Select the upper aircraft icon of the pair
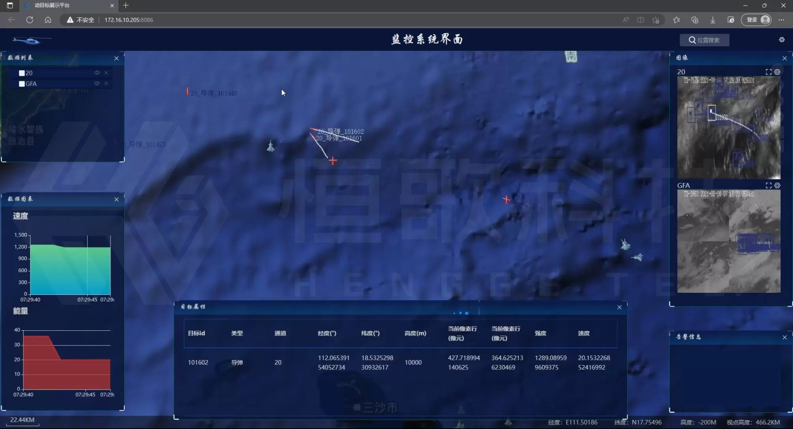This screenshot has height=429, width=793. (x=625, y=245)
